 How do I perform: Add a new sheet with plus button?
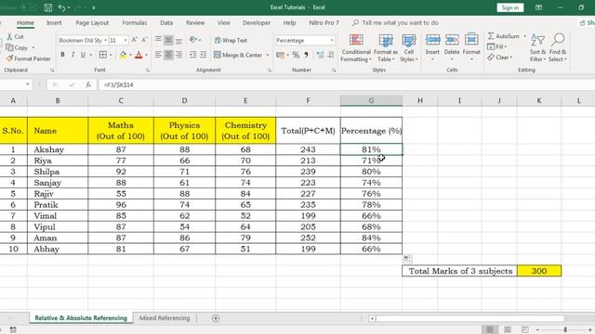pos(216,318)
